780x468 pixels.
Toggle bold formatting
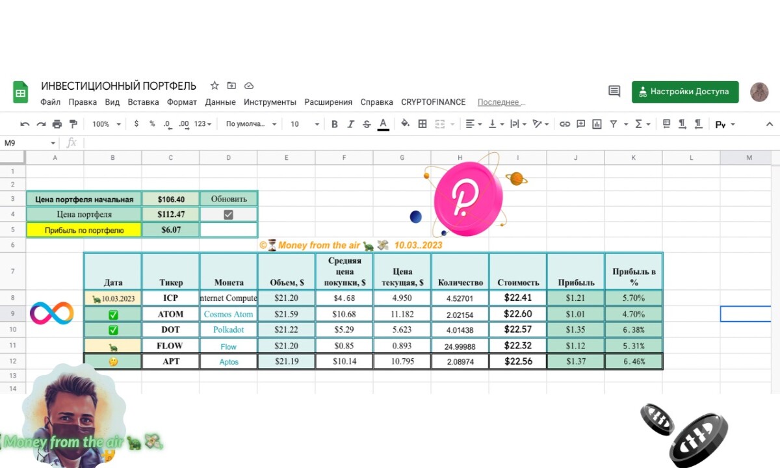(334, 124)
